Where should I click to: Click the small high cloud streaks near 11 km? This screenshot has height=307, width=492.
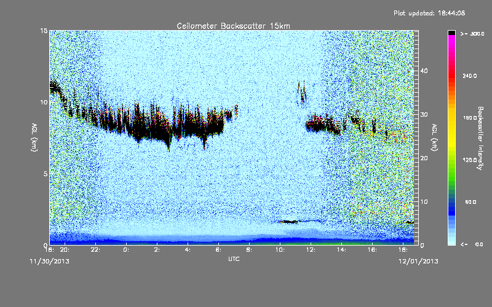click(302, 92)
